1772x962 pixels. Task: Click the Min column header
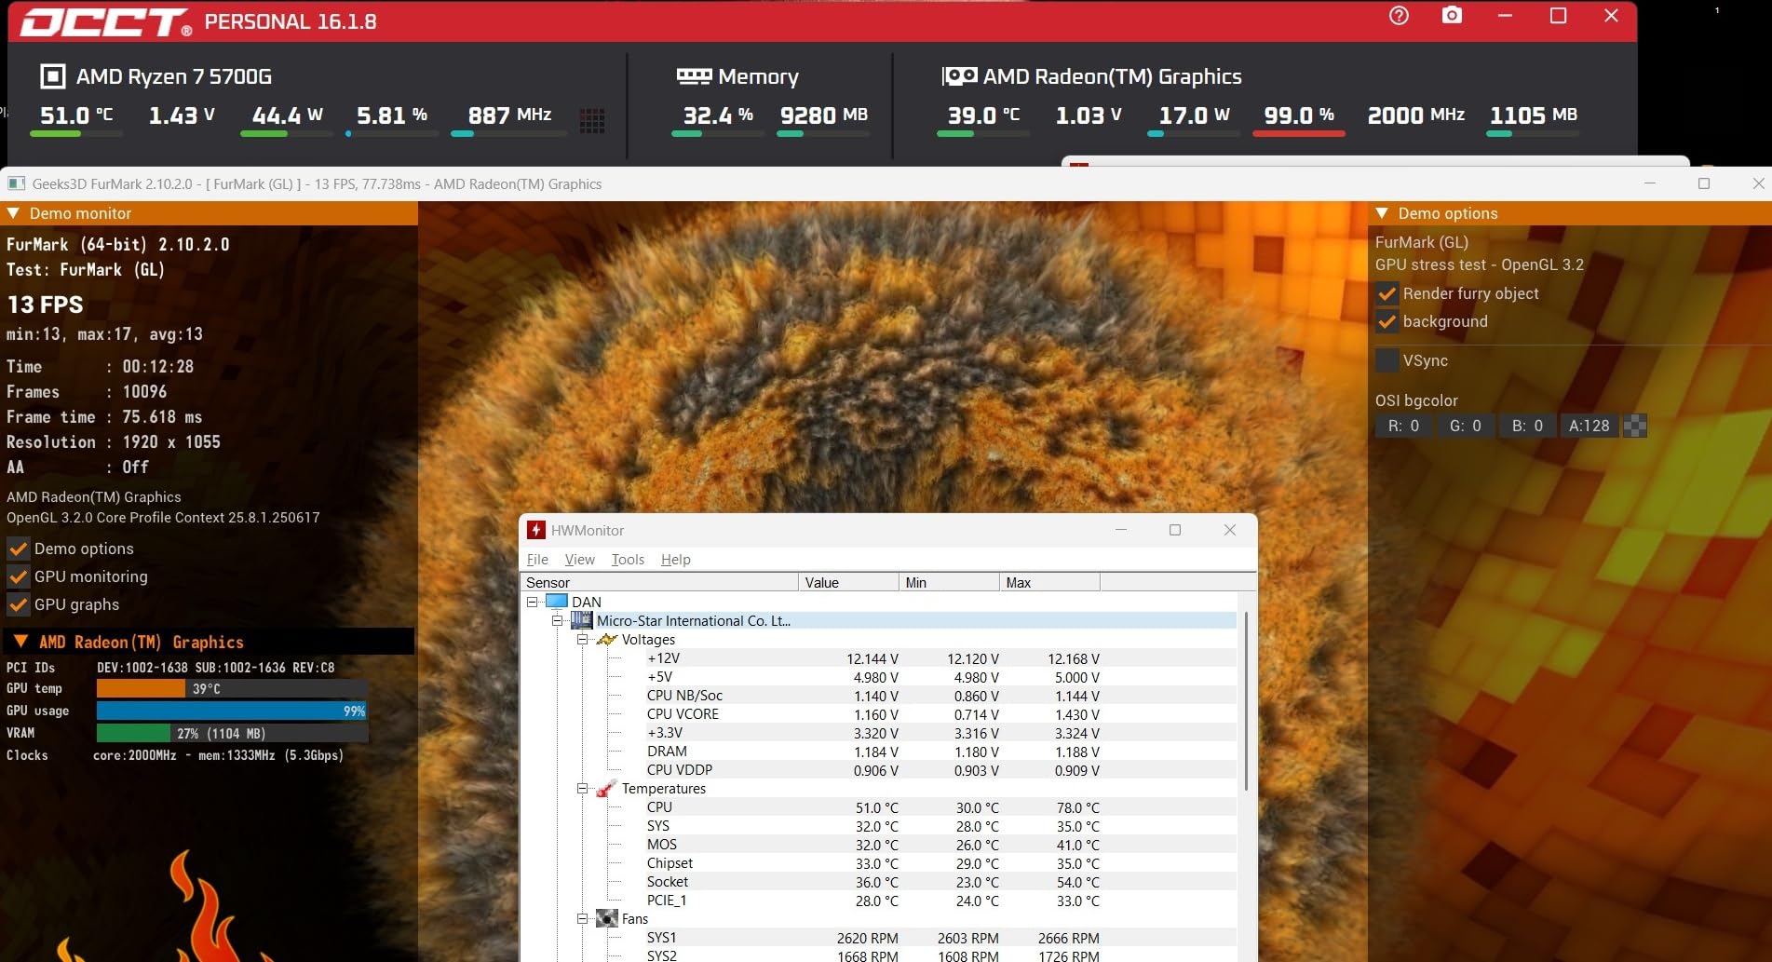[x=949, y=582]
